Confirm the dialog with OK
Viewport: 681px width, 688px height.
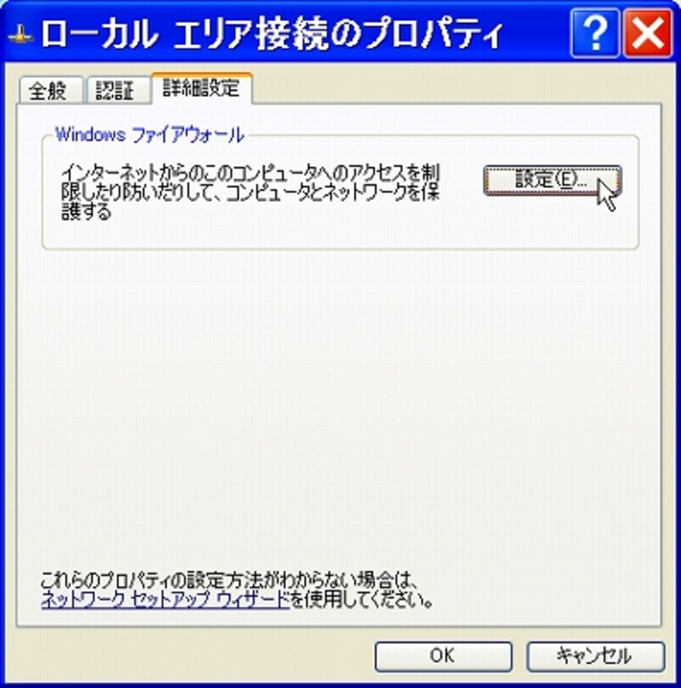coord(444,656)
